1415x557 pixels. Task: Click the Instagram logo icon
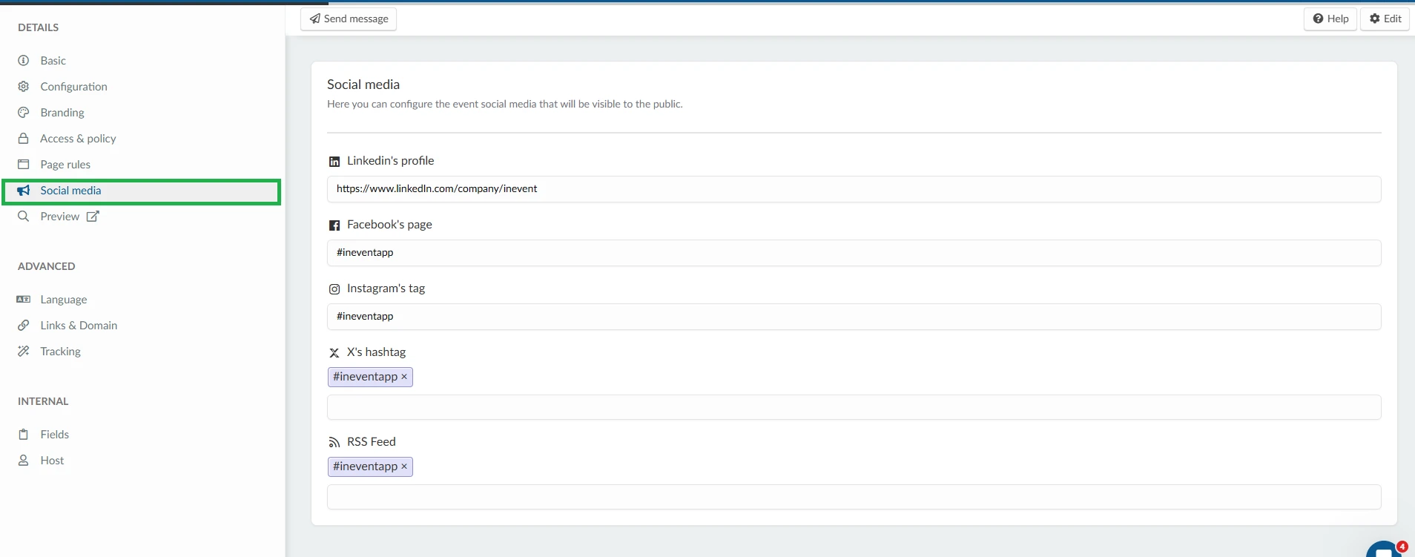coord(334,289)
